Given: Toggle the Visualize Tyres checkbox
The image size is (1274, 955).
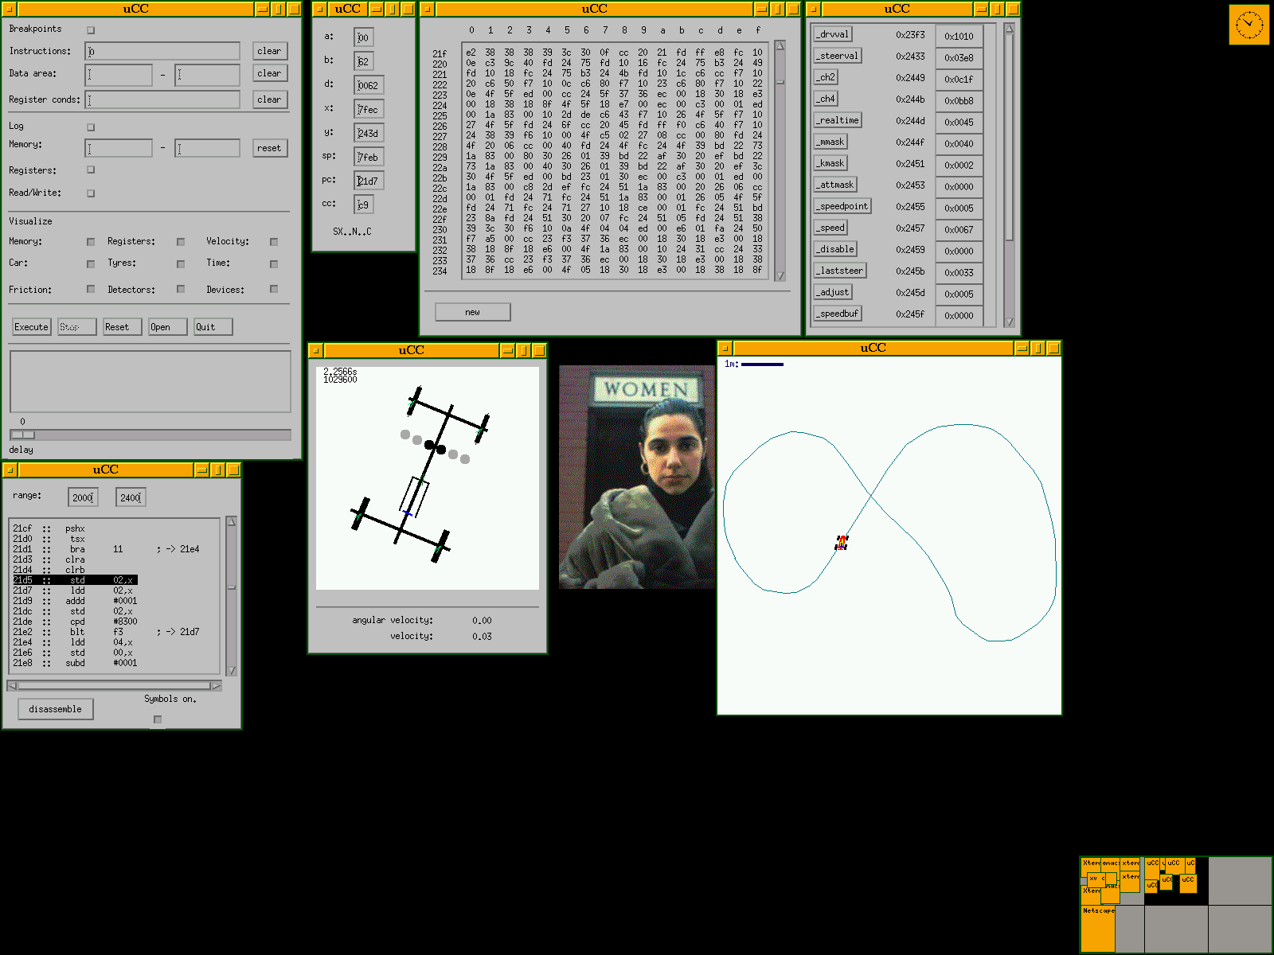Looking at the screenshot, I should 181,264.
